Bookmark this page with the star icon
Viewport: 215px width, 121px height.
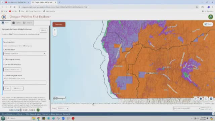point(197,7)
